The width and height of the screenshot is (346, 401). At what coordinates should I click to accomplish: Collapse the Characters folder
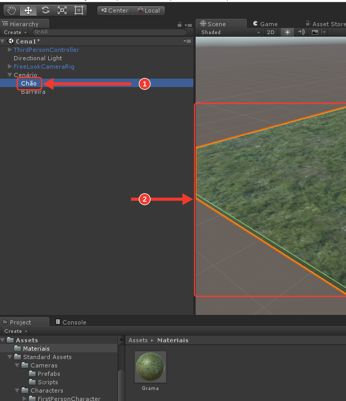pyautogui.click(x=17, y=391)
